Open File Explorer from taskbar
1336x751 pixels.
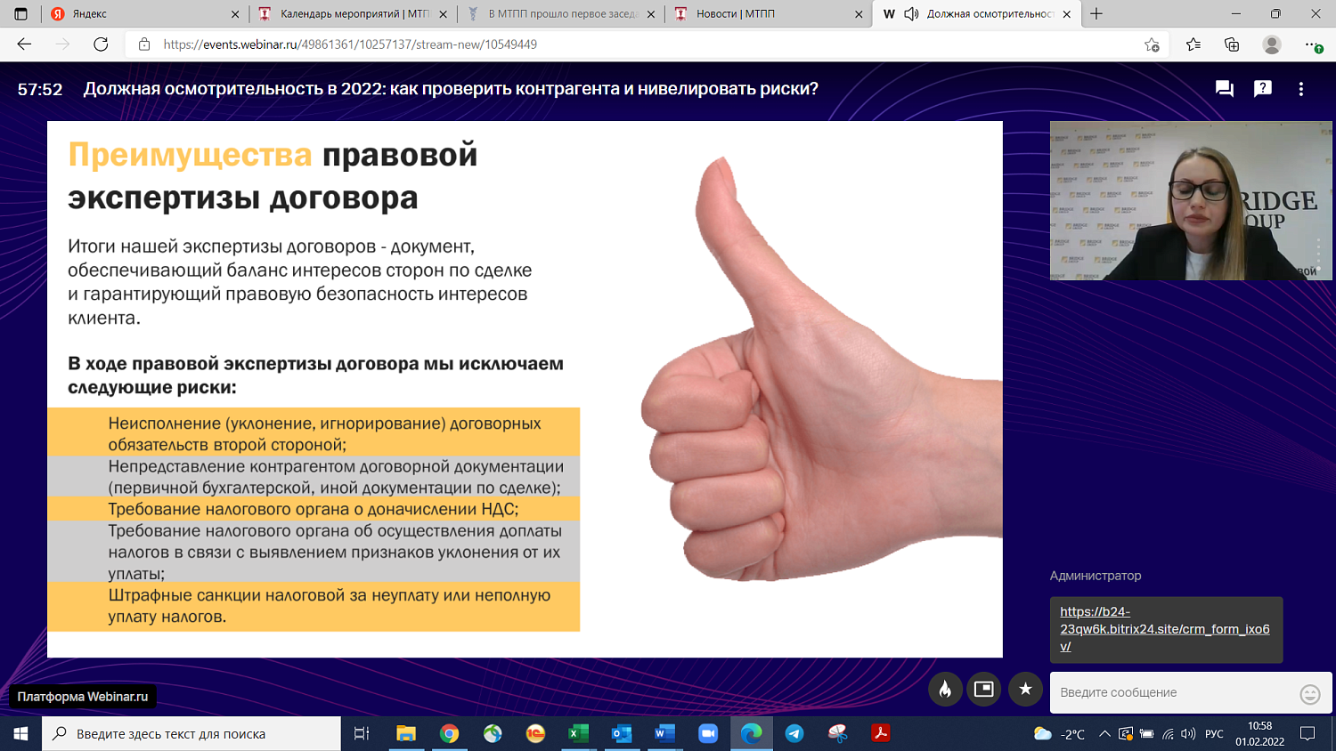pyautogui.click(x=406, y=734)
